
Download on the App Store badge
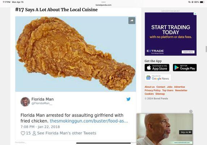tap(157, 67)
